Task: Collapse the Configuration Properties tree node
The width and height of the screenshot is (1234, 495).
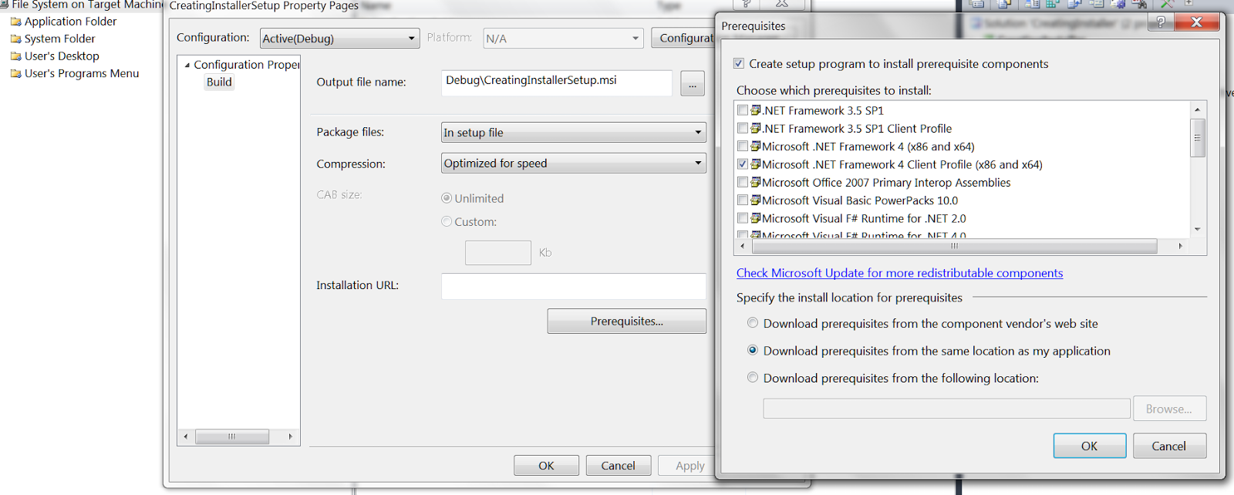Action: pos(187,66)
